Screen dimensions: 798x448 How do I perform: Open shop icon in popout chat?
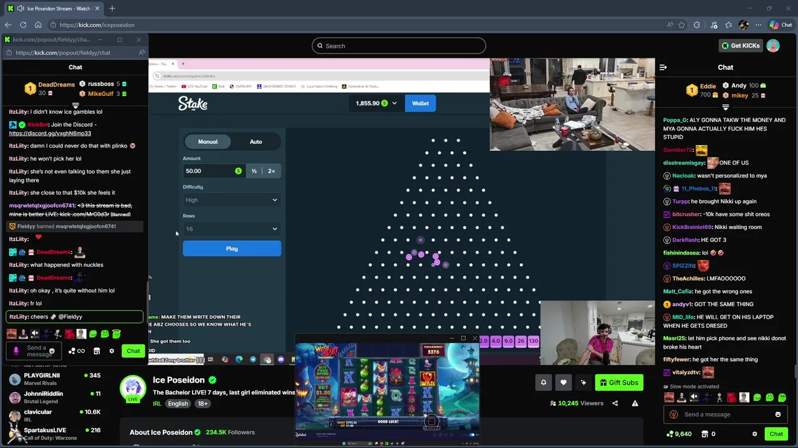tap(97, 351)
